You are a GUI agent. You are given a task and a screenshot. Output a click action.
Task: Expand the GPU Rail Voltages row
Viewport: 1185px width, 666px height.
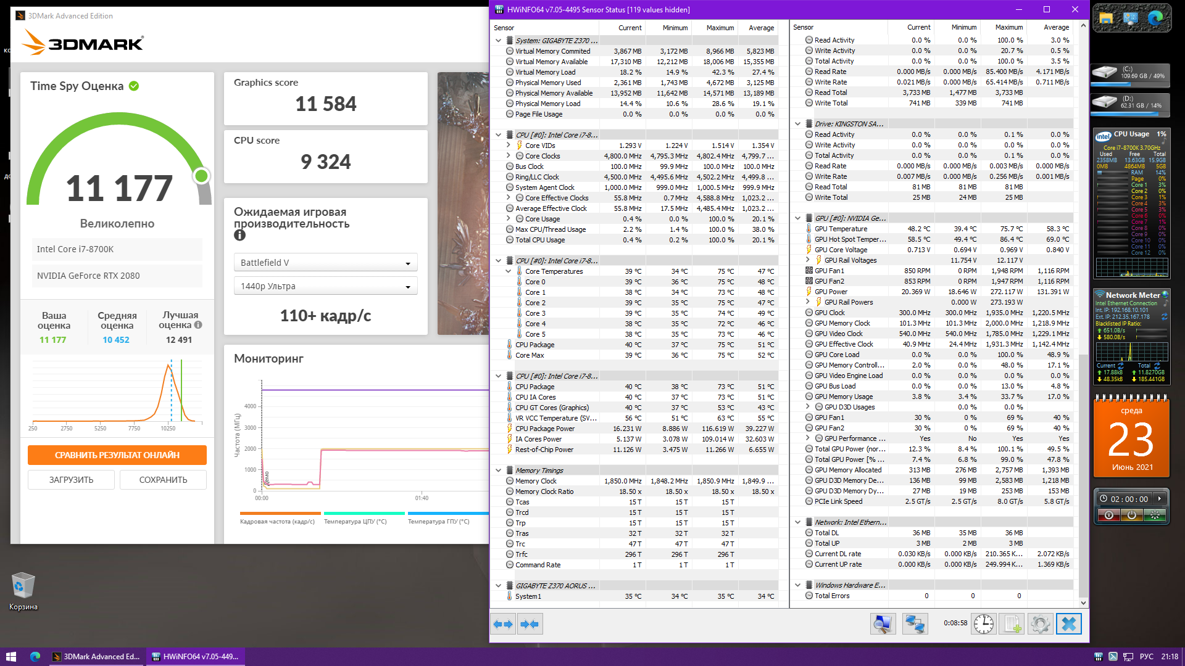coord(807,260)
